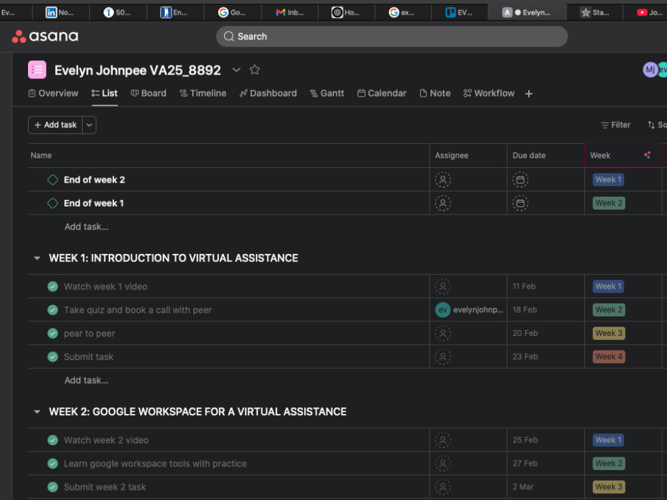
Task: Click Add task under WEEK 1 section
Action: (86, 380)
